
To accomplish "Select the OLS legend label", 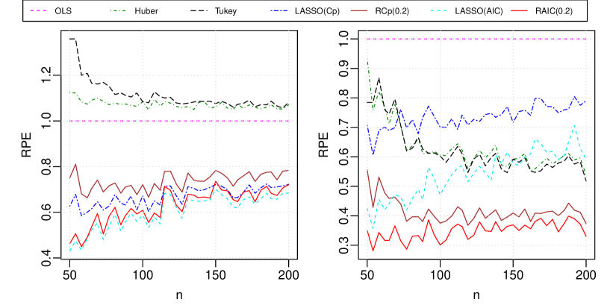I will tap(63, 11).
